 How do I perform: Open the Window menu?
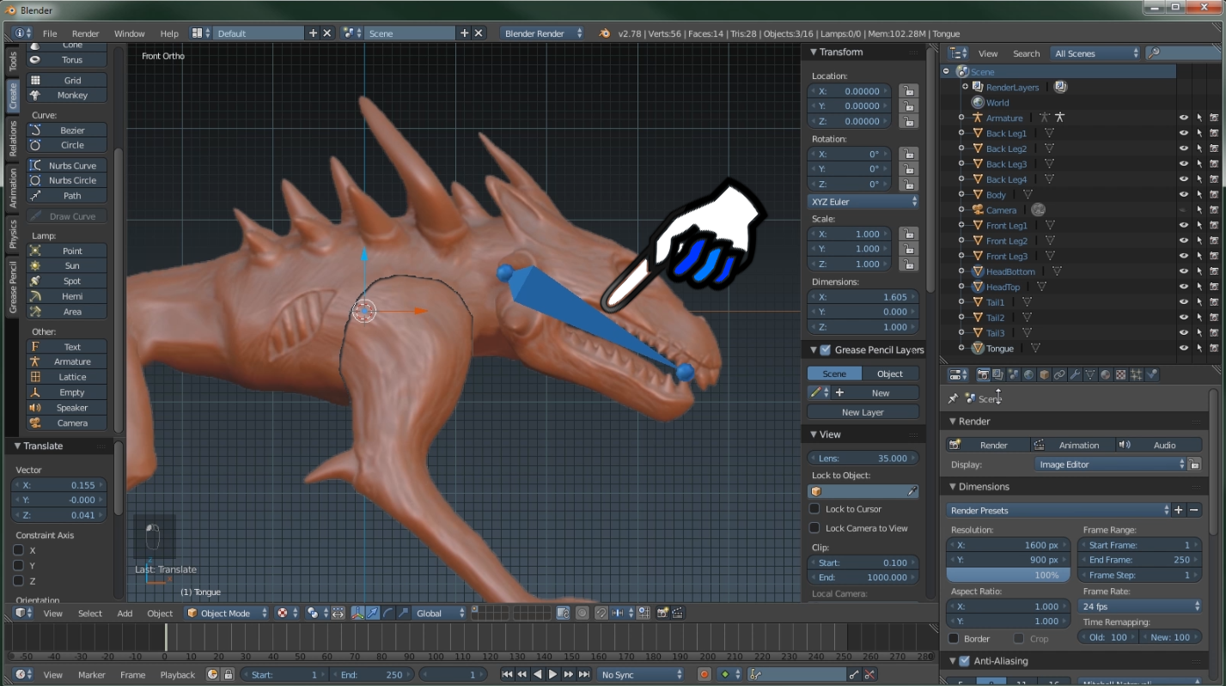(130, 33)
